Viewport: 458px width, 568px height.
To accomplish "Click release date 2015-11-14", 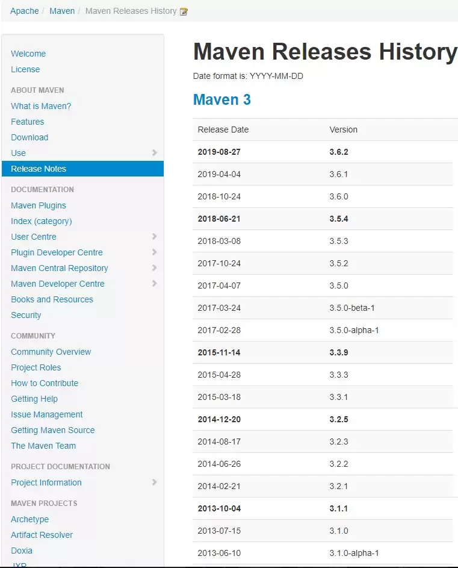I will pyautogui.click(x=219, y=352).
